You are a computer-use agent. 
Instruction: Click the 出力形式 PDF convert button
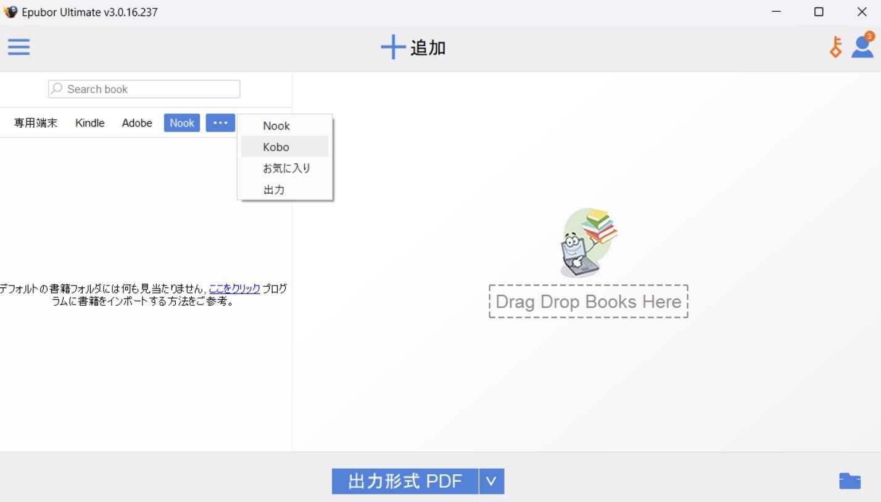[405, 481]
